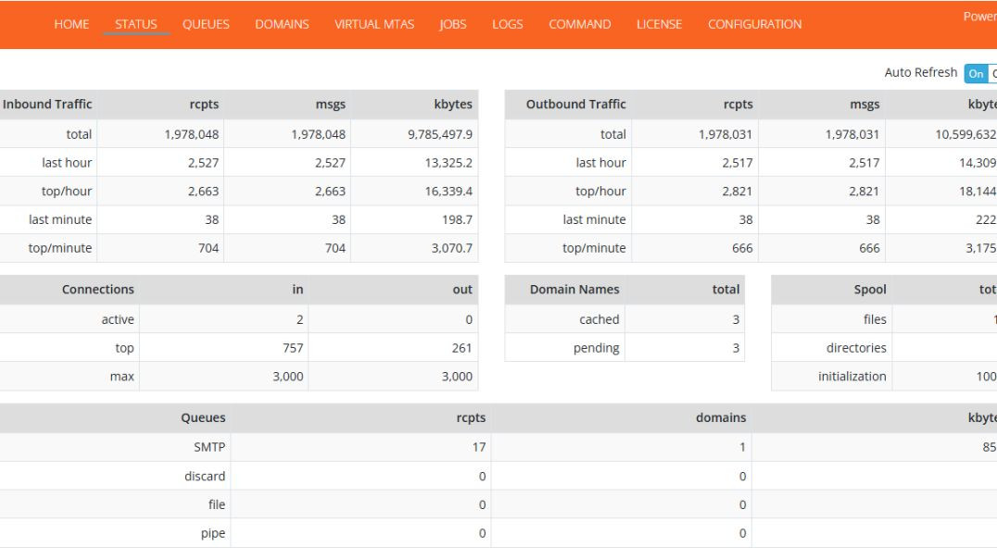997x559 pixels.
Task: Navigate to DOMAINS in the top bar
Action: point(282,24)
